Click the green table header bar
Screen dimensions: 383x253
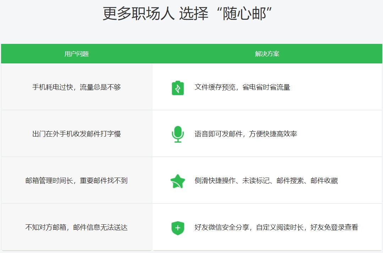[191, 53]
